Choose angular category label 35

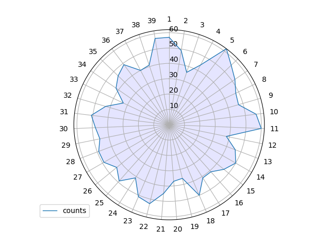pos(93,51)
